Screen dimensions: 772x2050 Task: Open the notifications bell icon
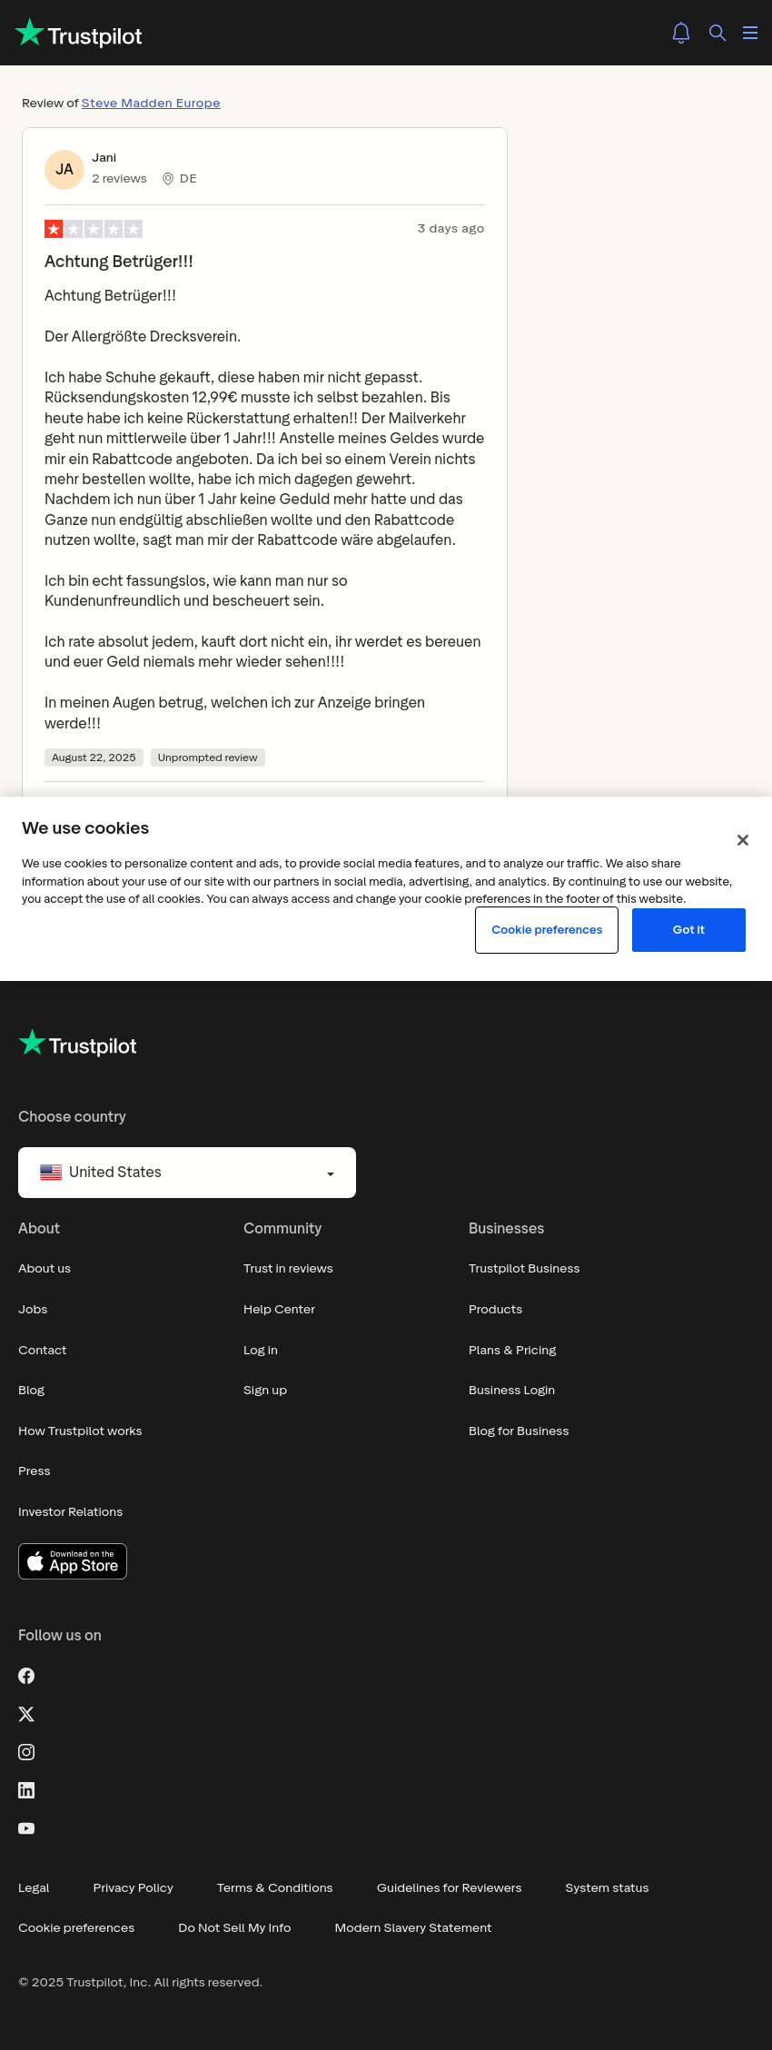pos(681,33)
